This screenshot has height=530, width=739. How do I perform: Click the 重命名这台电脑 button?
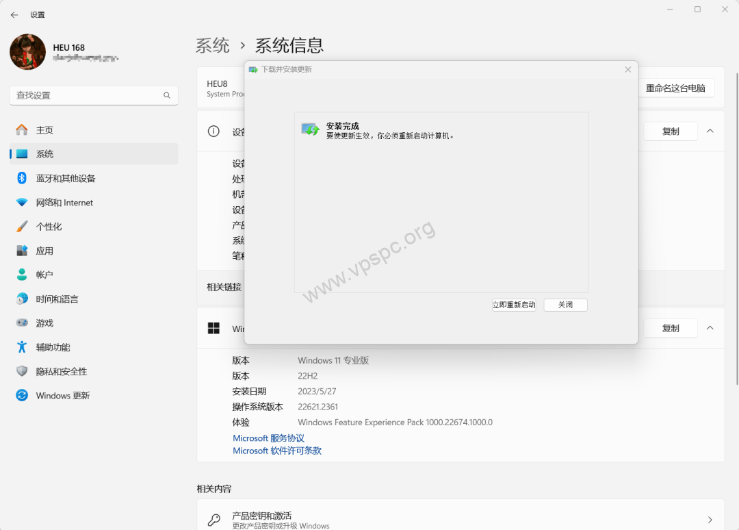coord(675,88)
